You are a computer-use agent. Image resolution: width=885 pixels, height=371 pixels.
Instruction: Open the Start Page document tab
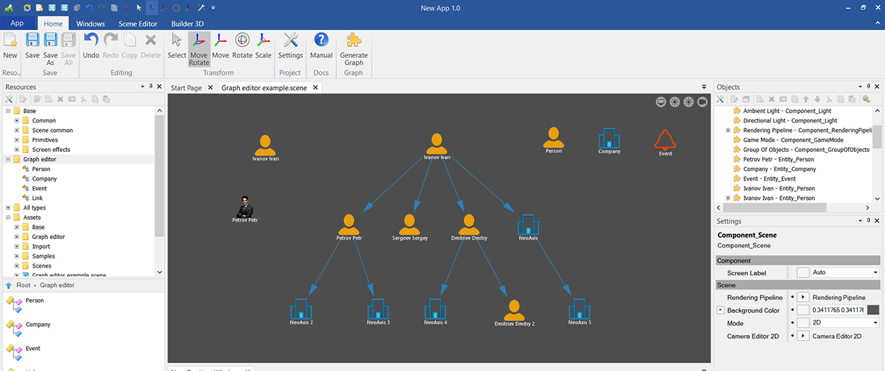186,88
